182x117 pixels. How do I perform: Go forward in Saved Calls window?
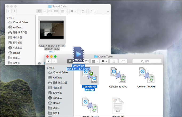pyautogui.click(x=14, y=11)
